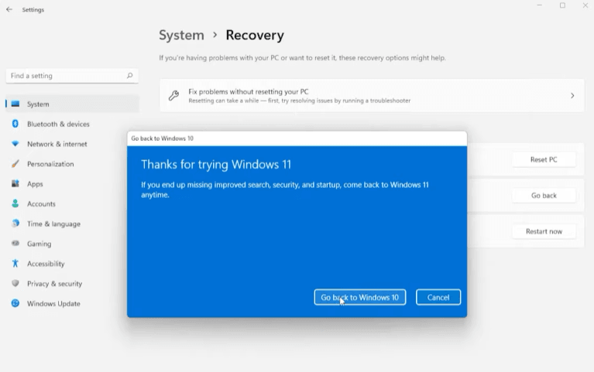Close the Settings window
The height and width of the screenshot is (372, 594).
coord(585,5)
